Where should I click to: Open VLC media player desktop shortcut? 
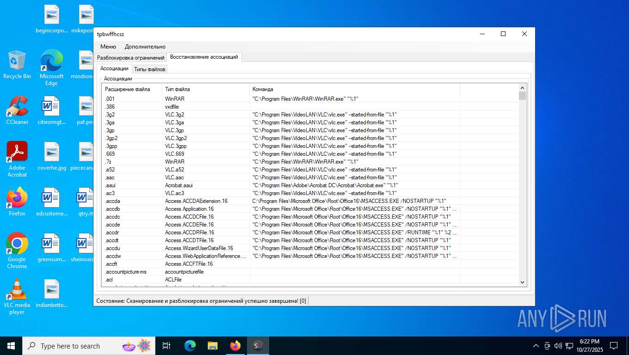coord(17,297)
